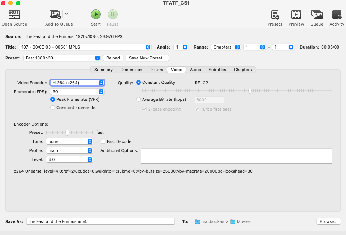Click the Browse... destination button
Image resolution: width=346 pixels, height=235 pixels.
[x=328, y=221]
